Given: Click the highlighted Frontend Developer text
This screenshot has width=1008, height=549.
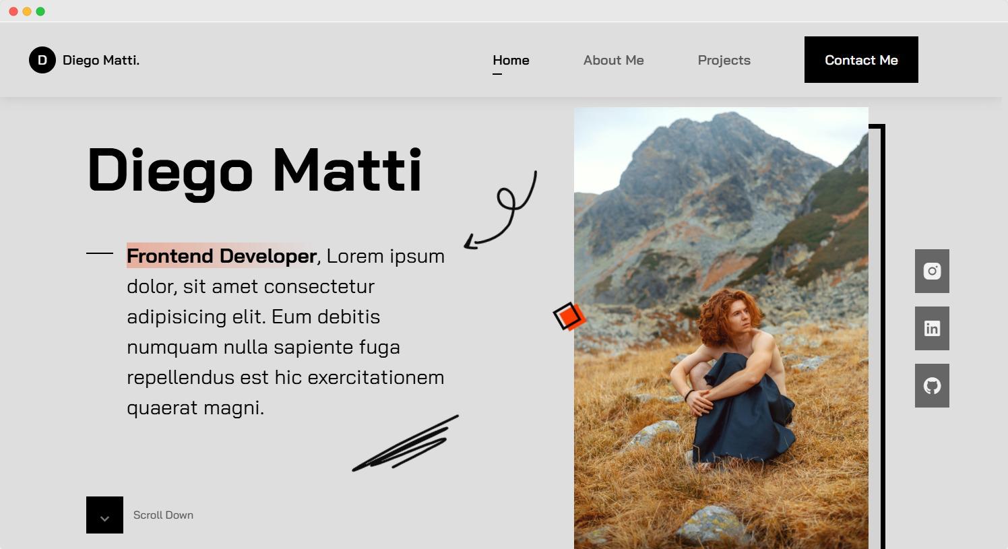Looking at the screenshot, I should pos(222,256).
